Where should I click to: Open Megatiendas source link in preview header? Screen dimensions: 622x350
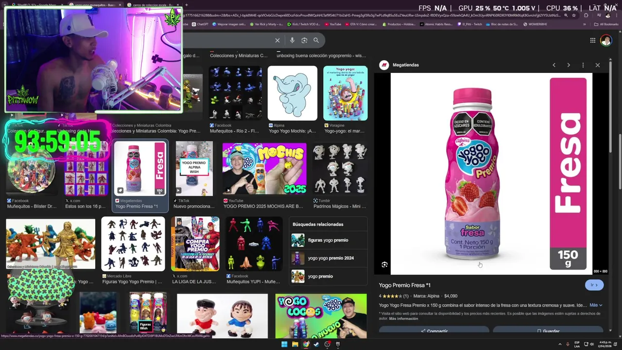tap(405, 65)
